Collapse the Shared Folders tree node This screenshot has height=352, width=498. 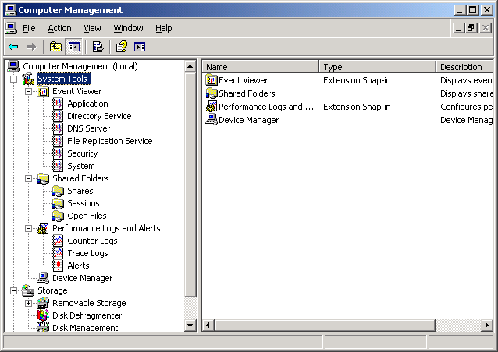point(29,178)
